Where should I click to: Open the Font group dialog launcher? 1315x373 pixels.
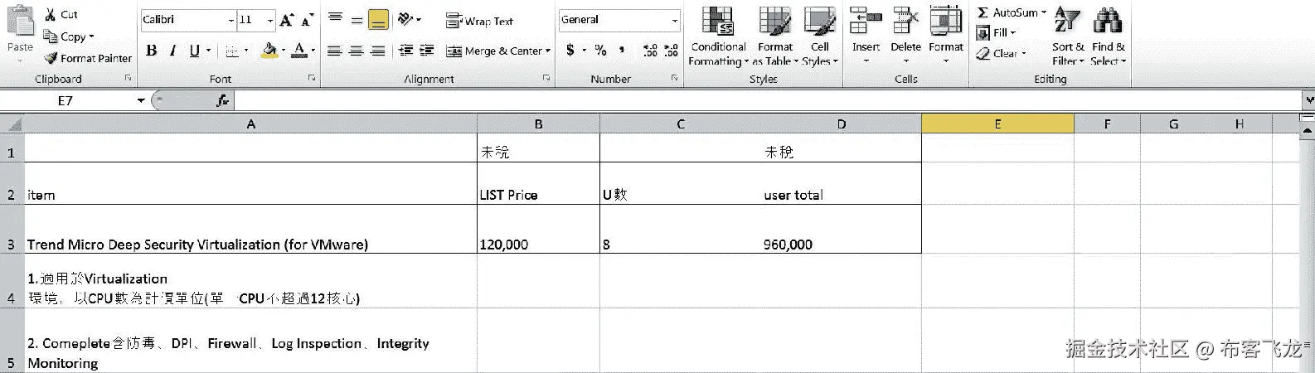[312, 78]
